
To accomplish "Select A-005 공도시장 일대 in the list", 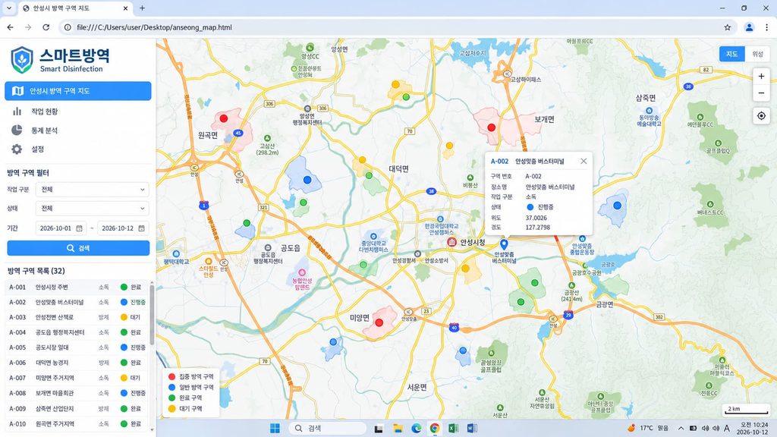I will (77, 347).
